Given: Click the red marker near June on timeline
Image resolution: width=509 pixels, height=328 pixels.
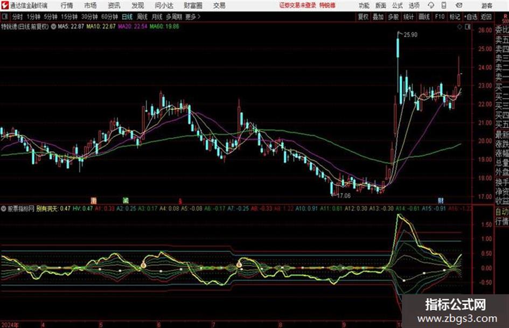Looking at the screenshot, I should (x=180, y=201).
